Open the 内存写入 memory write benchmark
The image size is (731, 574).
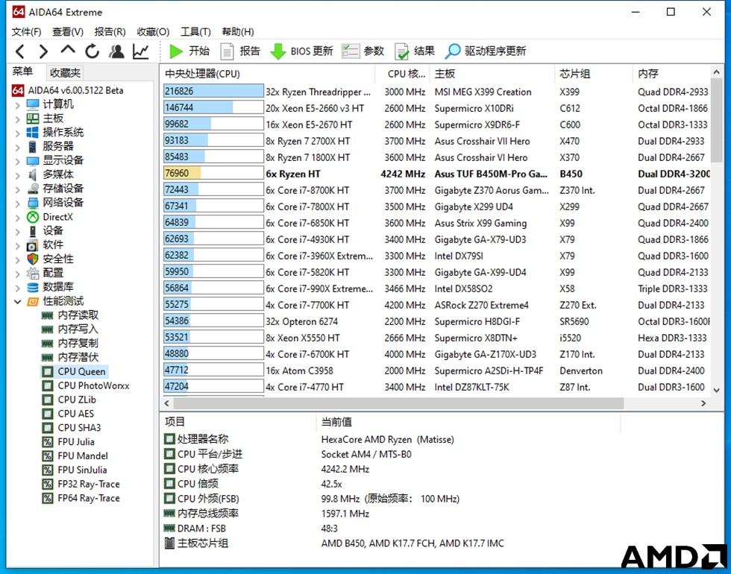[70, 329]
